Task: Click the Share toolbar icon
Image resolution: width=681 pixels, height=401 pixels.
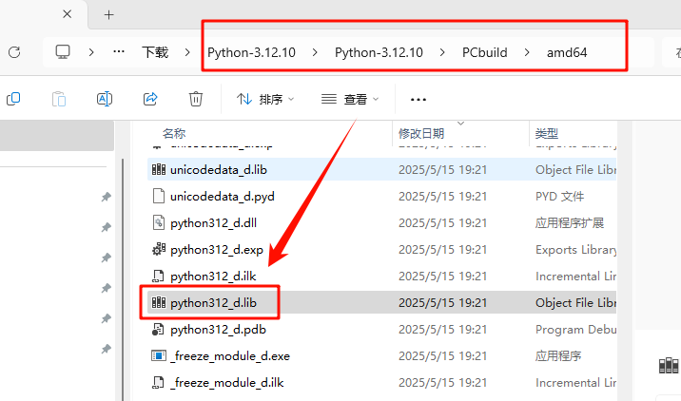Action: (x=150, y=99)
